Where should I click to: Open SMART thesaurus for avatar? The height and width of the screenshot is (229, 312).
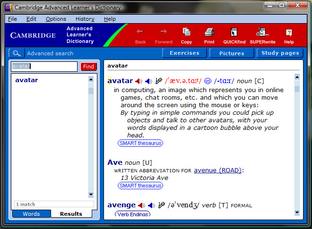140,143
